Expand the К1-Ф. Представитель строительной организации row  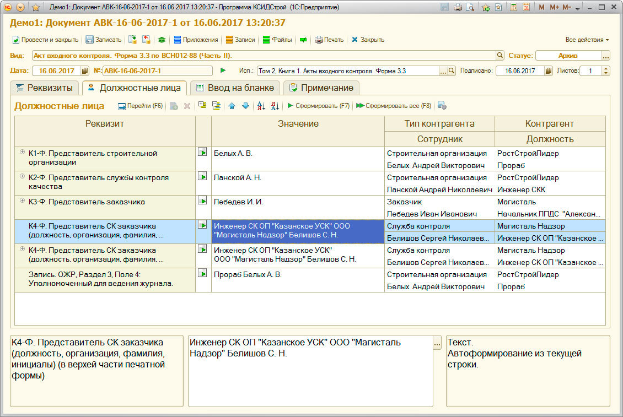(x=23, y=152)
